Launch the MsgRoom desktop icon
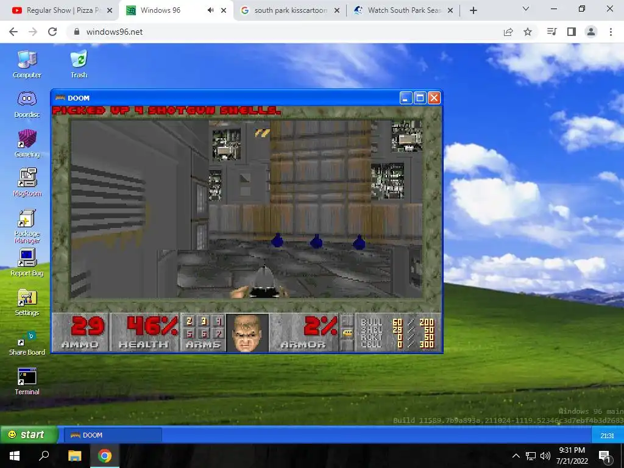 [x=27, y=183]
